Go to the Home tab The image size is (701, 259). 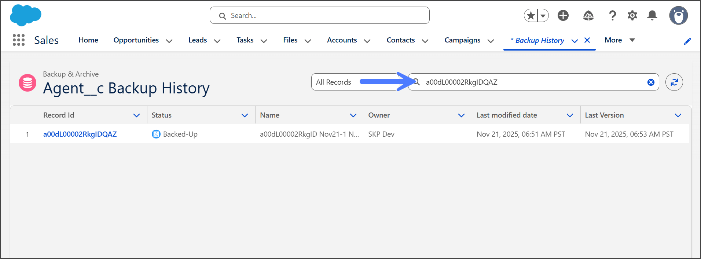point(88,40)
